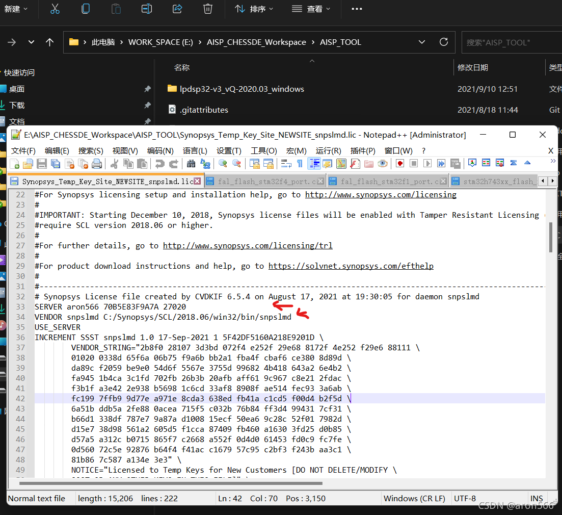The width and height of the screenshot is (562, 515).
Task: Expand hidden Notepad++ toolbar items chevron
Action: pos(553,161)
